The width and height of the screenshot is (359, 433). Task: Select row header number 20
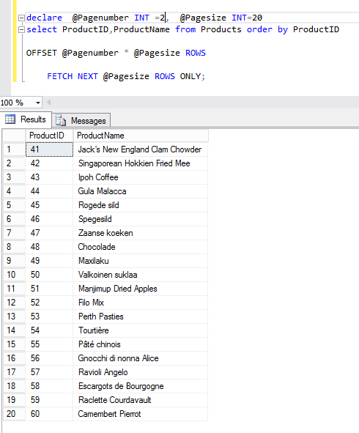pos(14,414)
